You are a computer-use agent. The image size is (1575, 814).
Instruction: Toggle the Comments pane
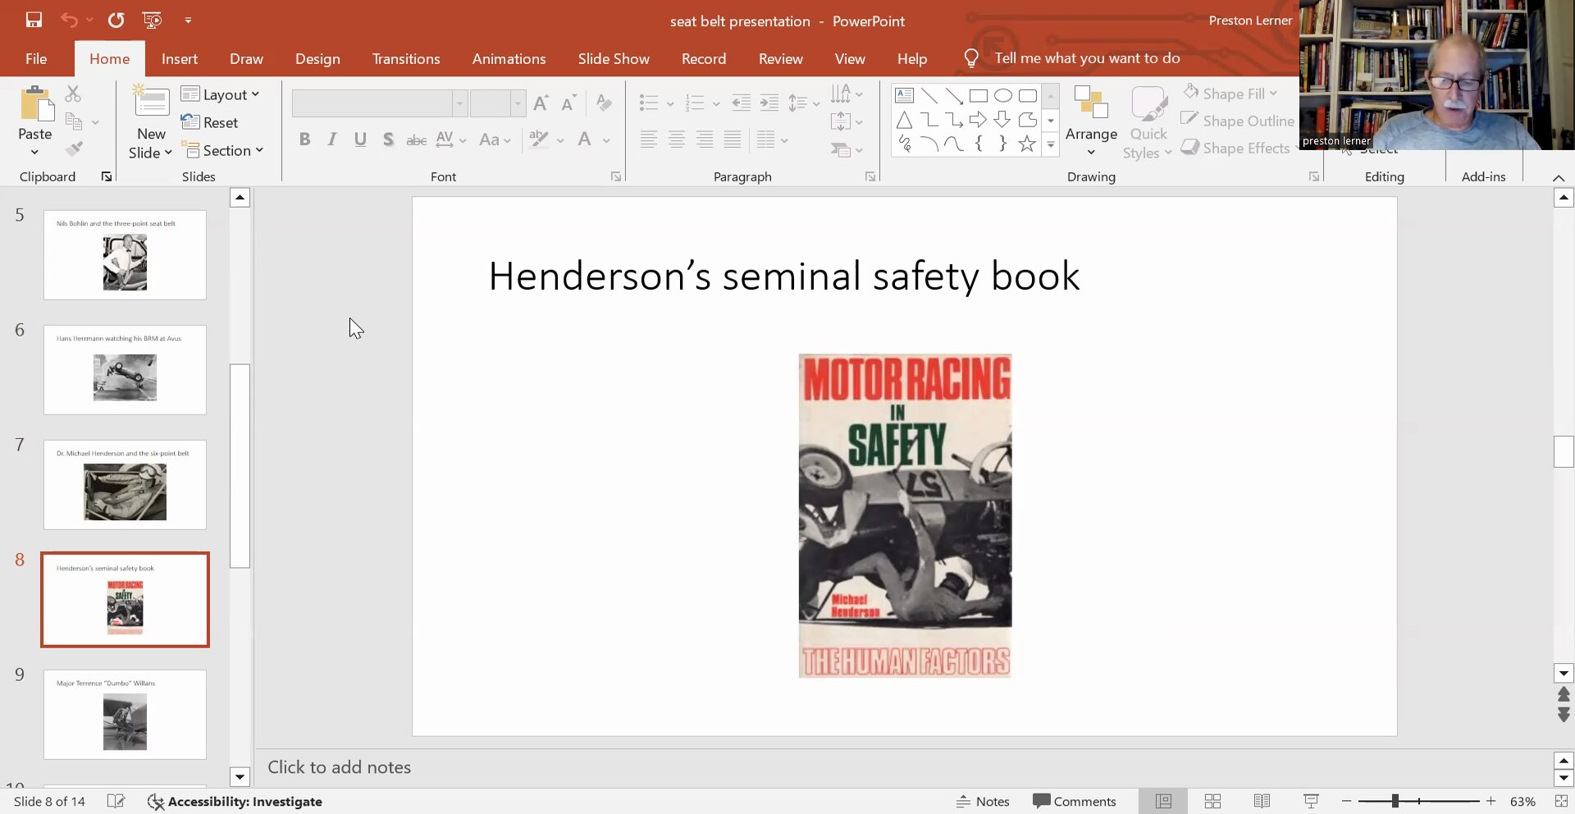click(1075, 801)
